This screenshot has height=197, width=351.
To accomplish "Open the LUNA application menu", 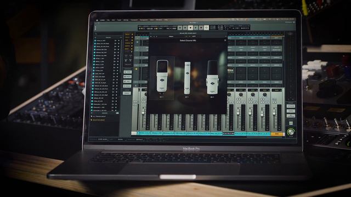I will coord(103,20).
